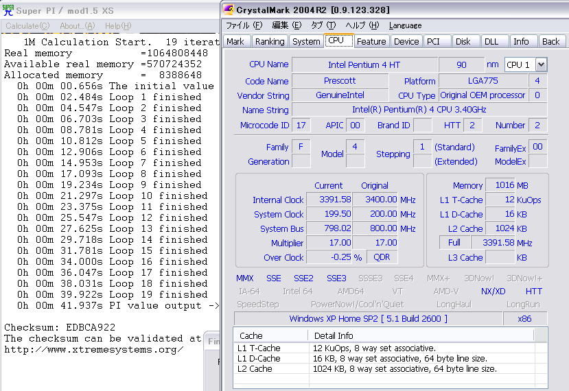Screen dimensions: 569x391
Task: Click the L2 Cache value 1024
Action: pyautogui.click(x=500, y=228)
